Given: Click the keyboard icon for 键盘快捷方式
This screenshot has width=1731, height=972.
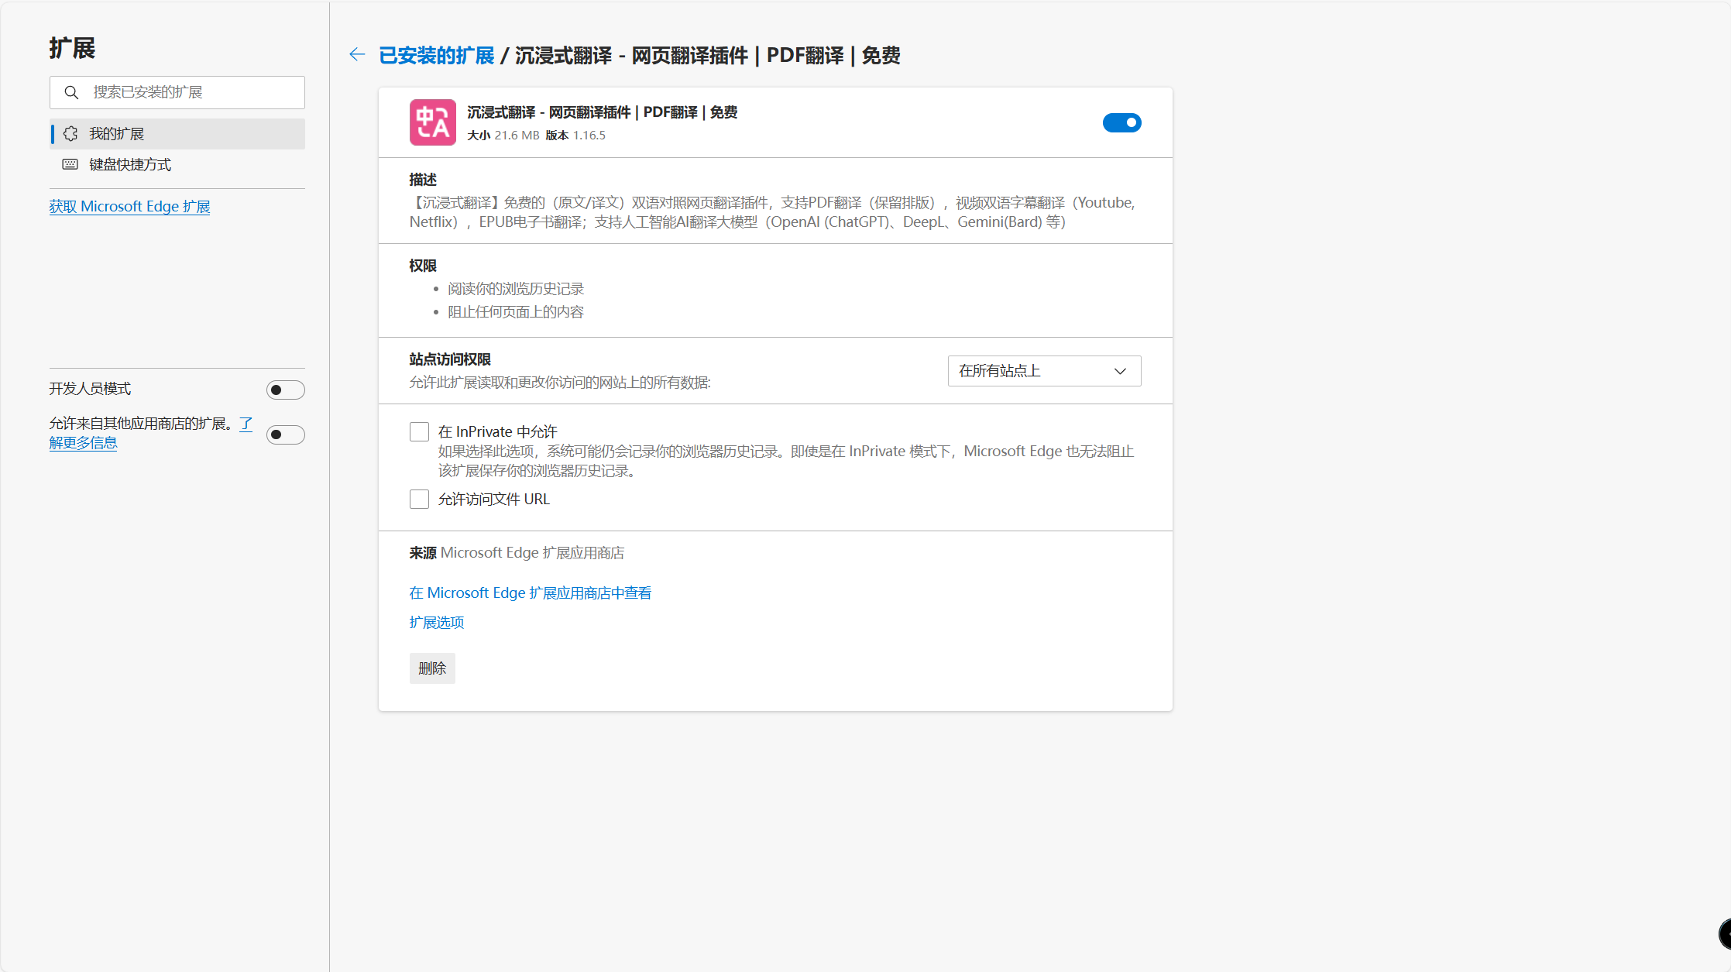Looking at the screenshot, I should coord(70,164).
